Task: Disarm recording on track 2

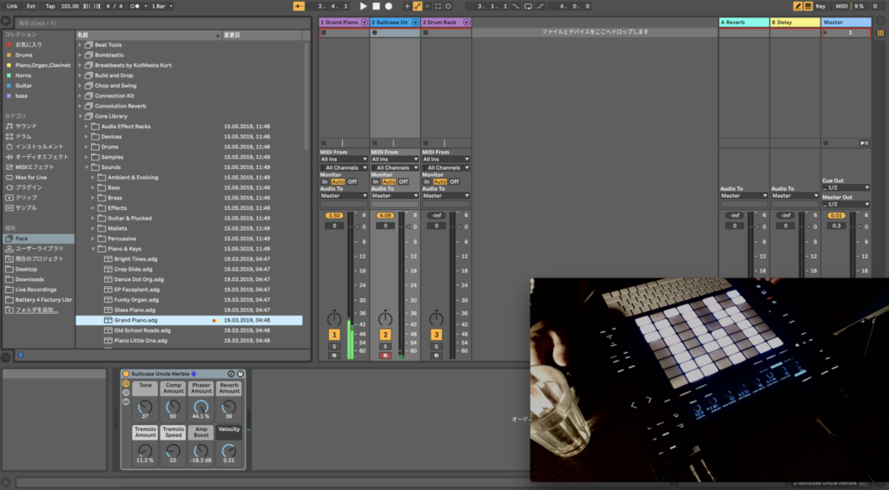Action: pyautogui.click(x=385, y=355)
